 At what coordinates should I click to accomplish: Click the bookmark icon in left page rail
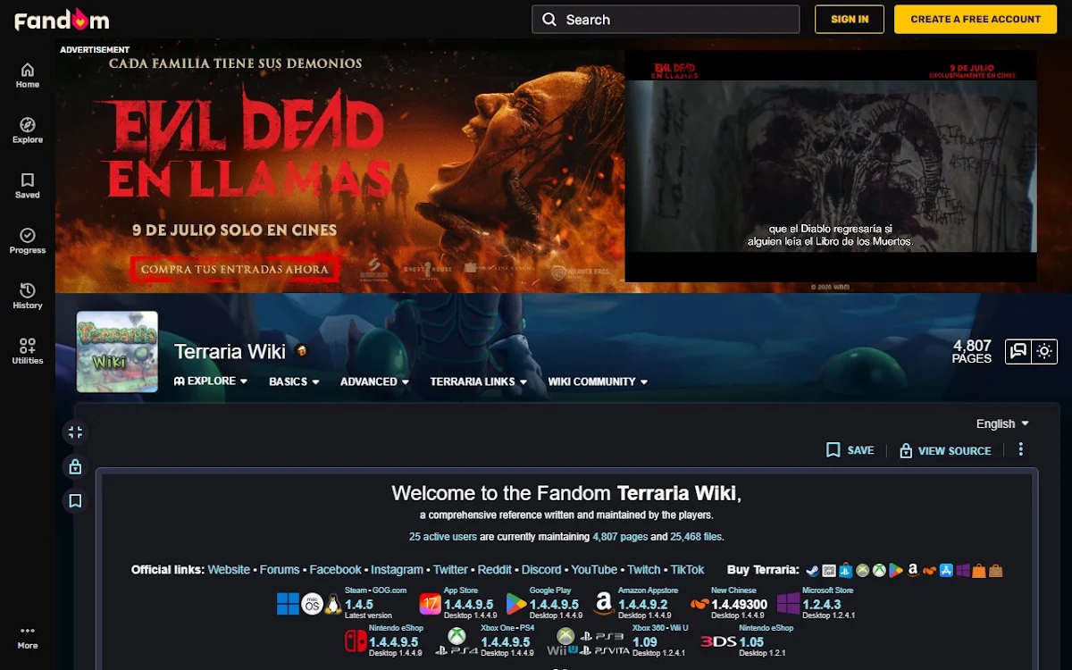[x=75, y=500]
